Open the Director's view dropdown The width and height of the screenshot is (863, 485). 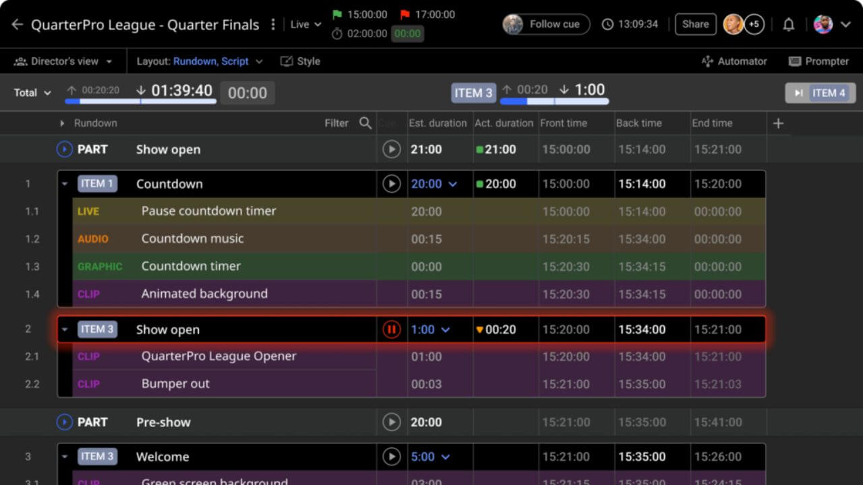(x=63, y=61)
